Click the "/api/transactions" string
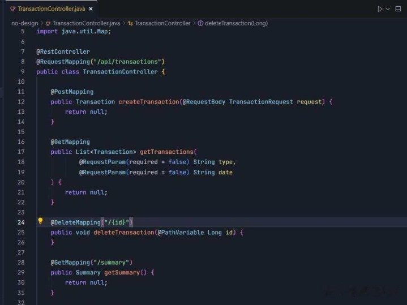 click(127, 62)
